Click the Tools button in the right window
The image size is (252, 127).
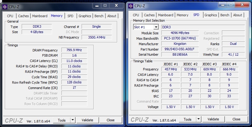coord(188,119)
